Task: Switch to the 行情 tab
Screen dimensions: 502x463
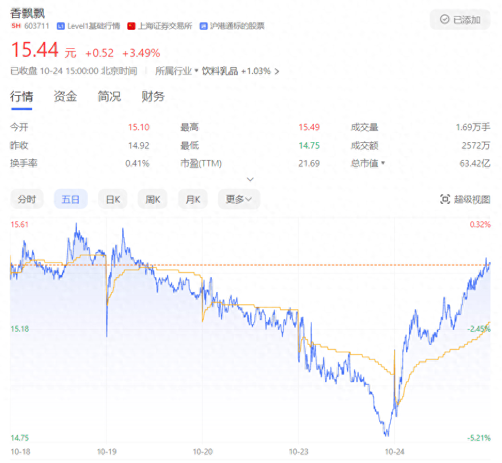Action: tap(22, 96)
